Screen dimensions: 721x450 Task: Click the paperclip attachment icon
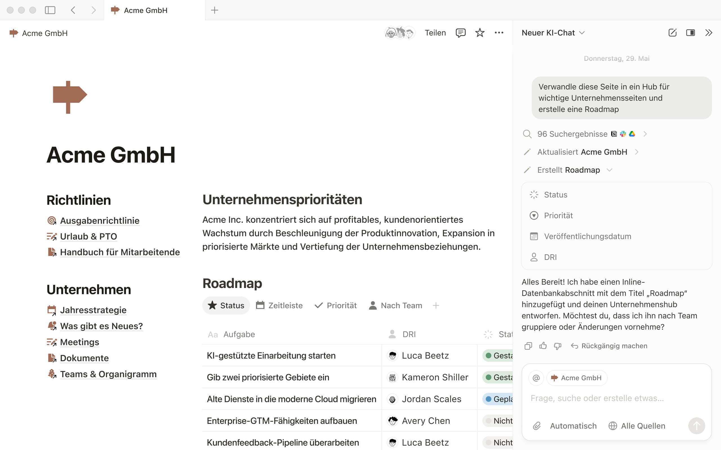click(537, 426)
